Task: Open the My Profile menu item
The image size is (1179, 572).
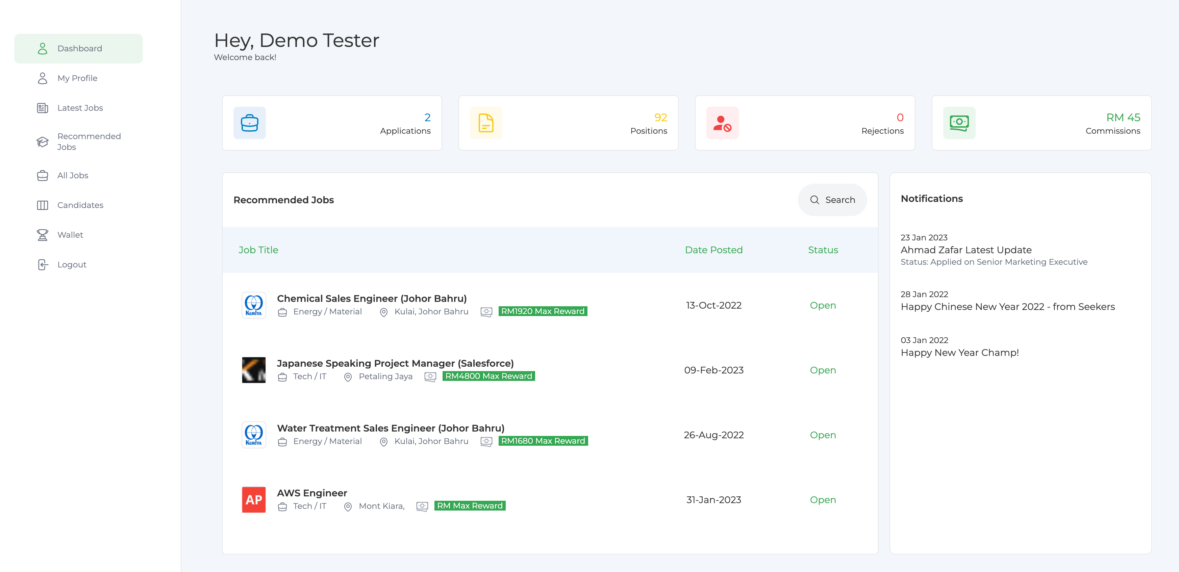Action: pos(77,78)
